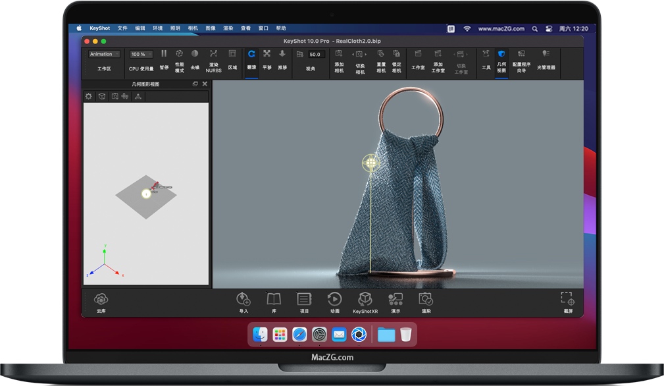The image size is (664, 386).
Task: Open the 切换相机 switch camera dropdown
Action: click(x=360, y=55)
